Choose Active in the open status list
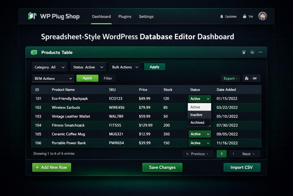293x196 pixels. (x=199, y=107)
